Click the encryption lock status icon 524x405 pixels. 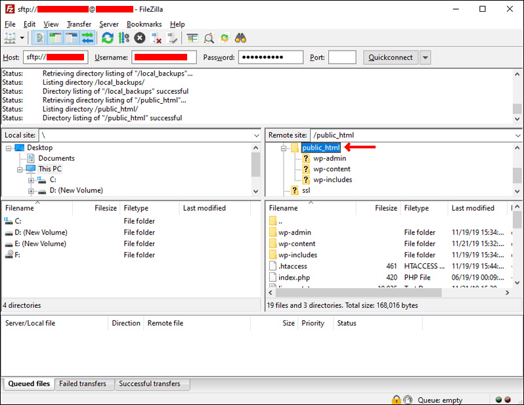coord(397,400)
